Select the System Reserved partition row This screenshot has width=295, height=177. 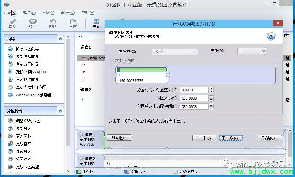(x=91, y=58)
